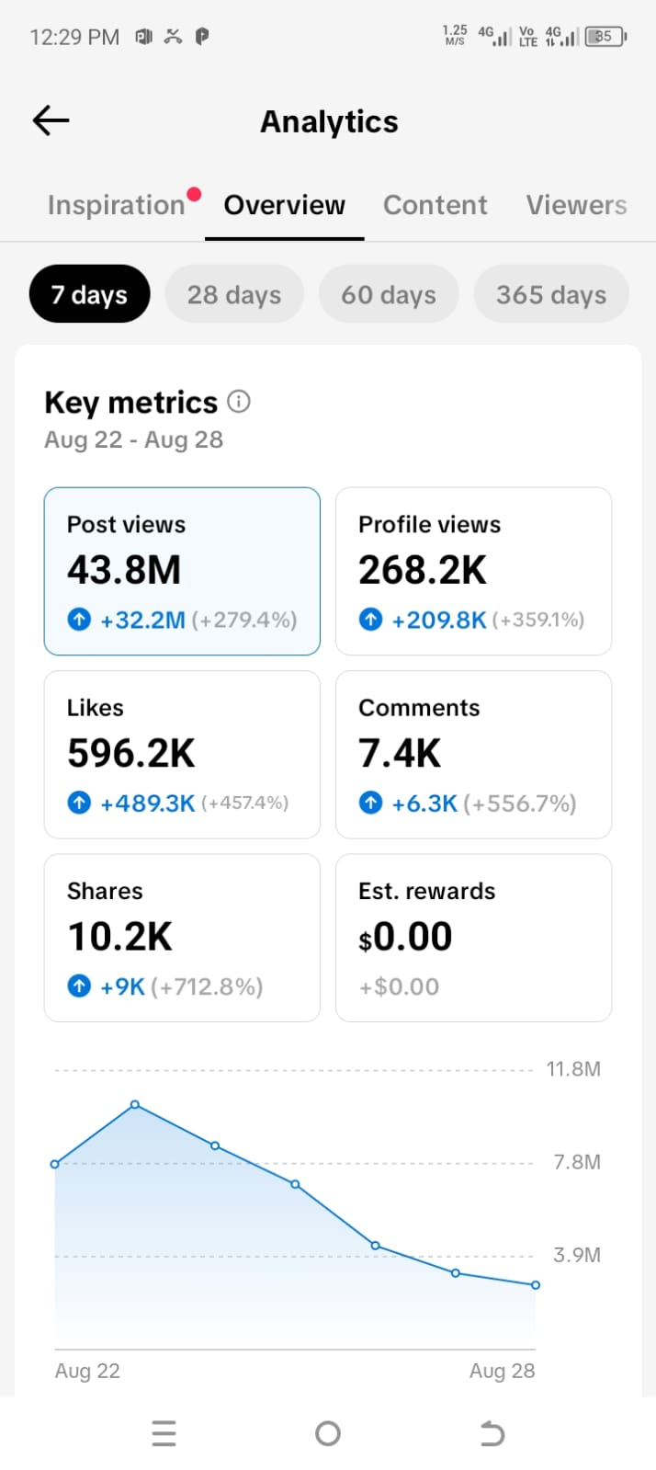Select the 60 days range
Screen dimensions: 656x1470
(389, 294)
